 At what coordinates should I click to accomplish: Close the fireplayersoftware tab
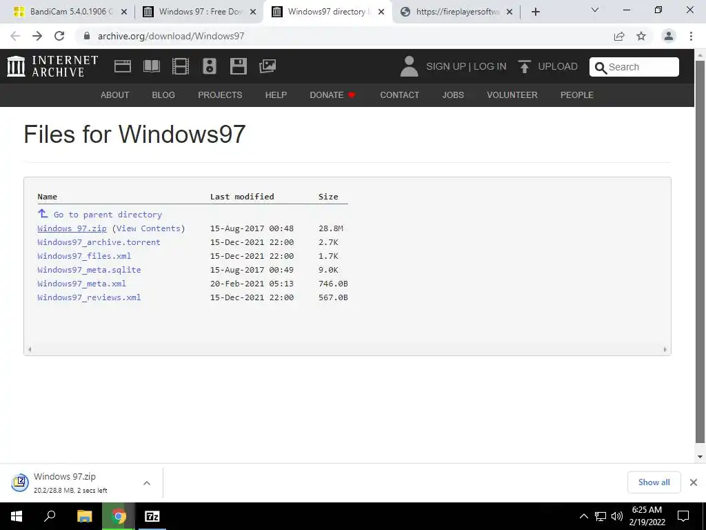click(x=510, y=12)
